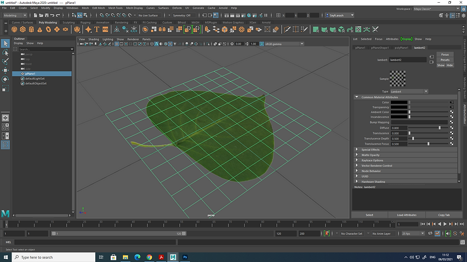Go to end of playback range
Screen dimensions: 467x262
point(462,224)
